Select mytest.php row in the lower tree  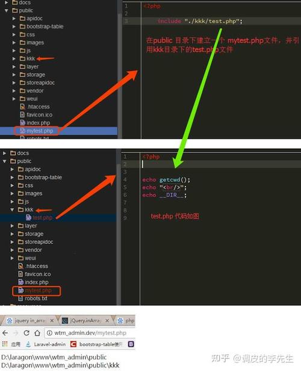pyautogui.click(x=58, y=290)
